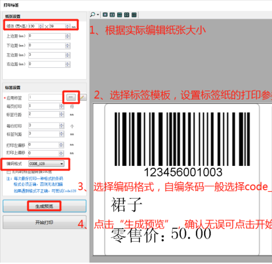Click the paper width field showing 130
Image resolution: width=272 pixels, height=264 pixels.
coord(34,26)
